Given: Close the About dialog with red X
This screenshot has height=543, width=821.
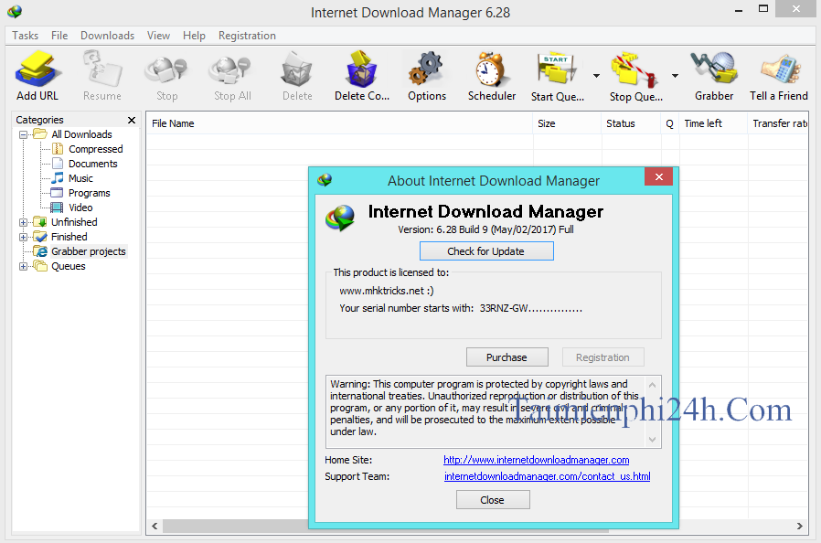Looking at the screenshot, I should 658,177.
